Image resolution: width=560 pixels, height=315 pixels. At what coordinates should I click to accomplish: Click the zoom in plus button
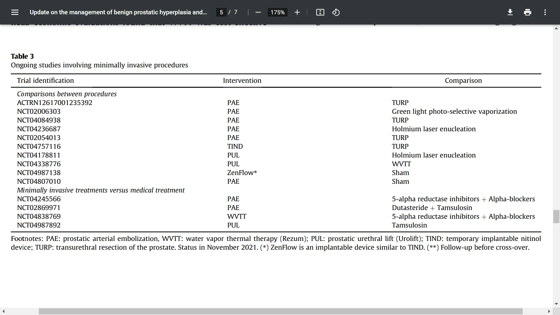tap(297, 12)
